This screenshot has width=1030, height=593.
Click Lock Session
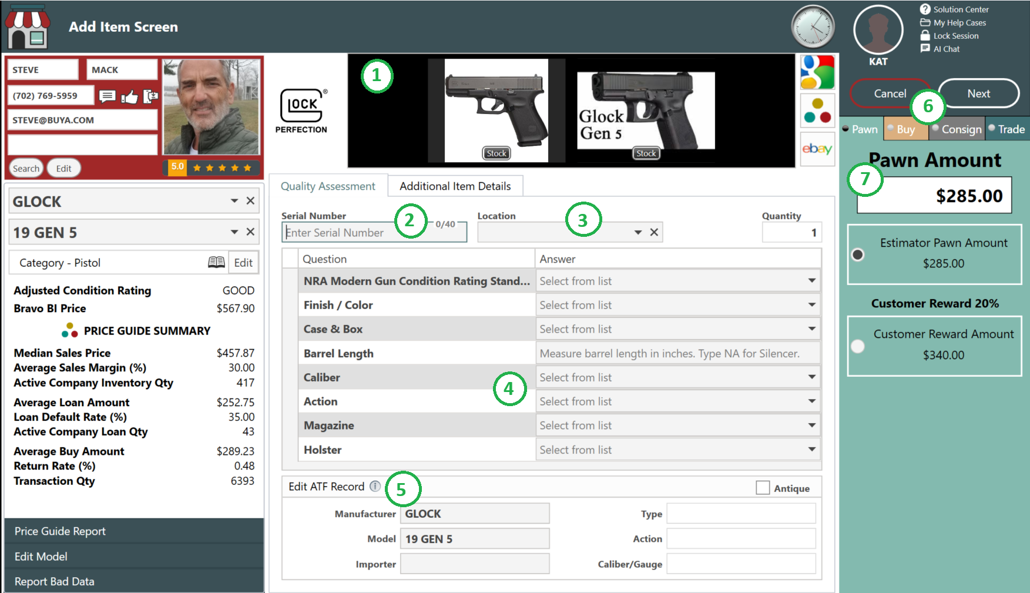(x=950, y=36)
